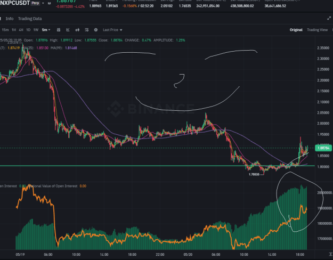Image resolution: width=333 pixels, height=260 pixels.
Task: Switch to Trading View chart
Action: [x=318, y=30]
